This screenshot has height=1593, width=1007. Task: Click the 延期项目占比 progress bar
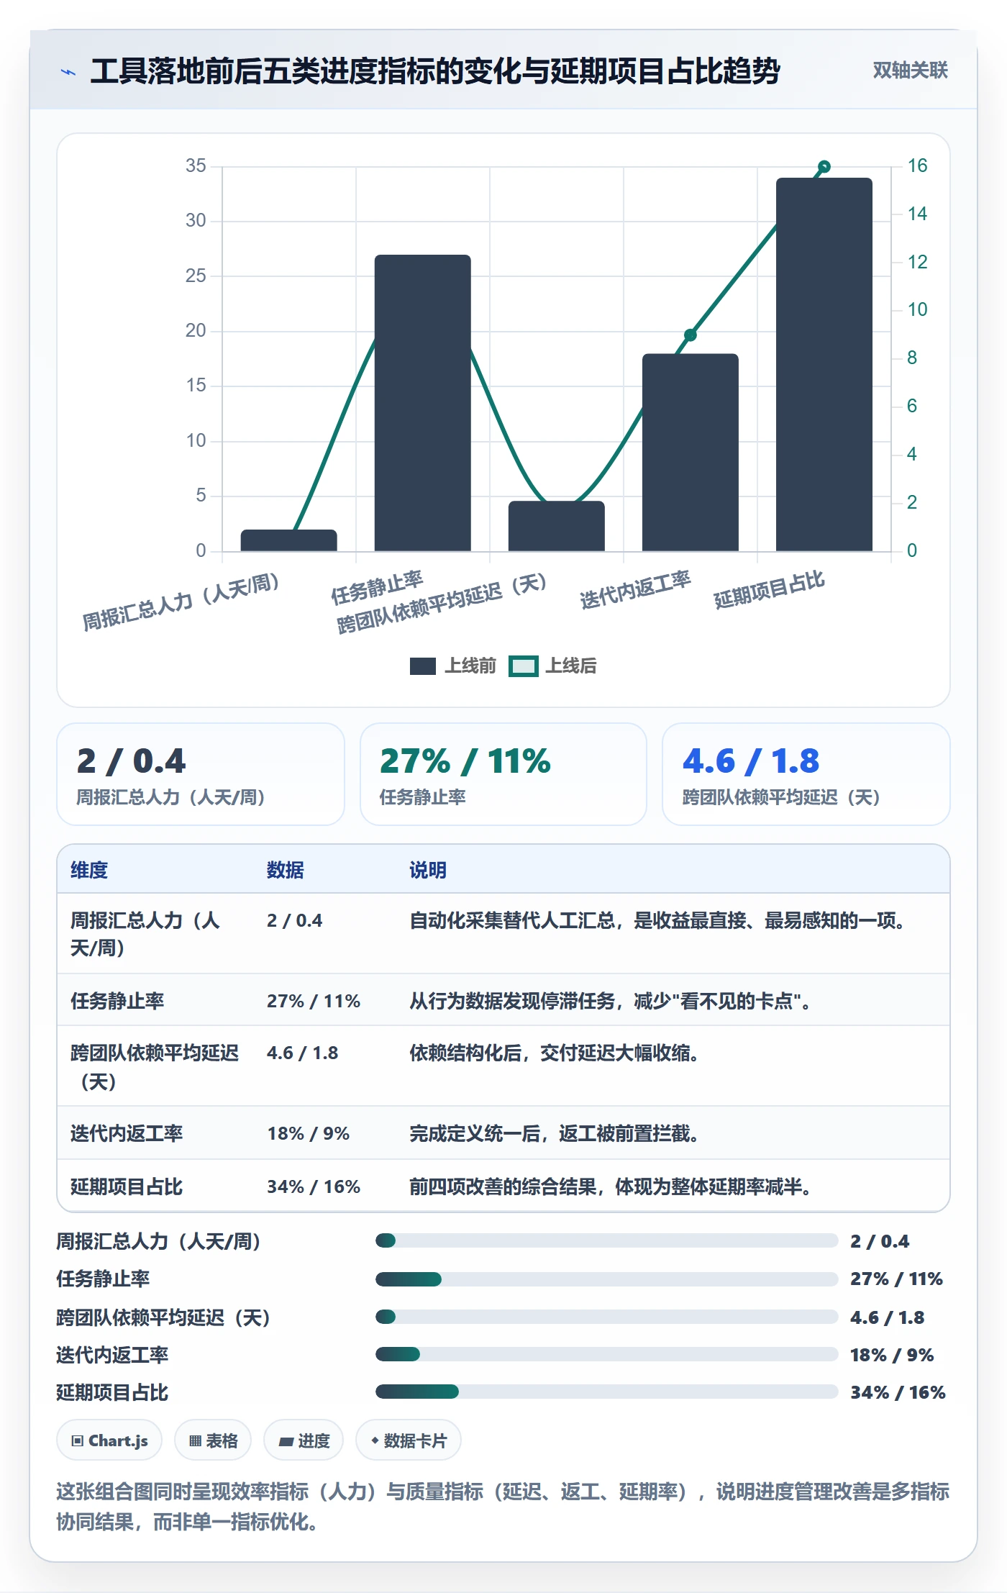point(606,1392)
